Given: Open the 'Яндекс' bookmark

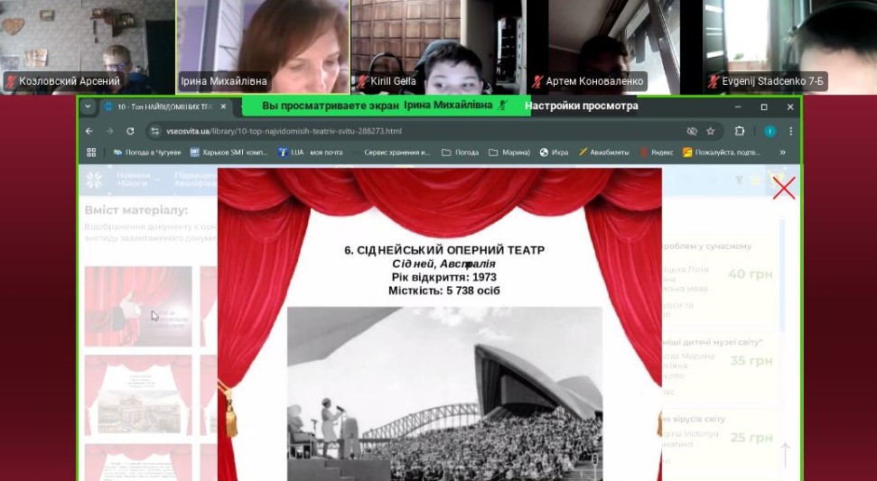Looking at the screenshot, I should click(657, 152).
